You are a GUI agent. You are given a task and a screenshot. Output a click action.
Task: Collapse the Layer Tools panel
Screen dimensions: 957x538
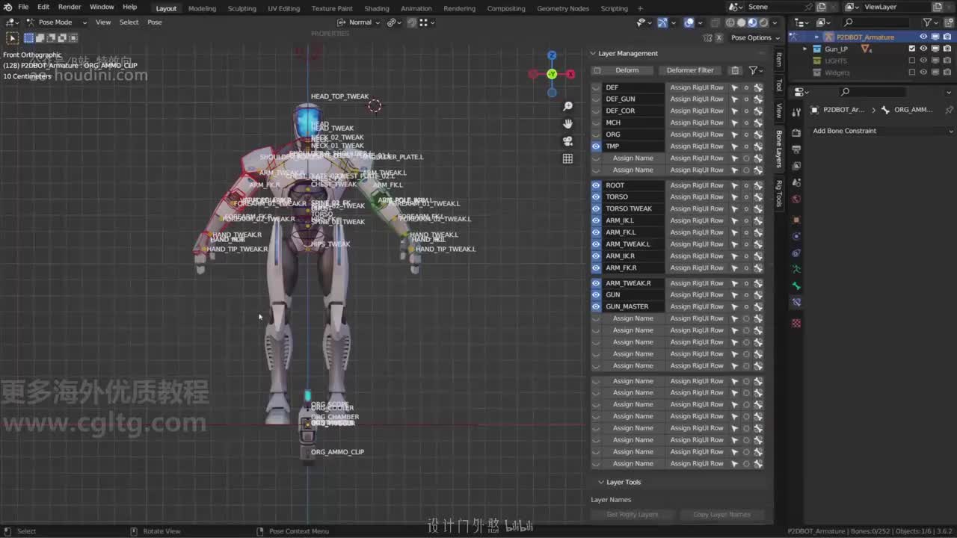[x=600, y=482]
